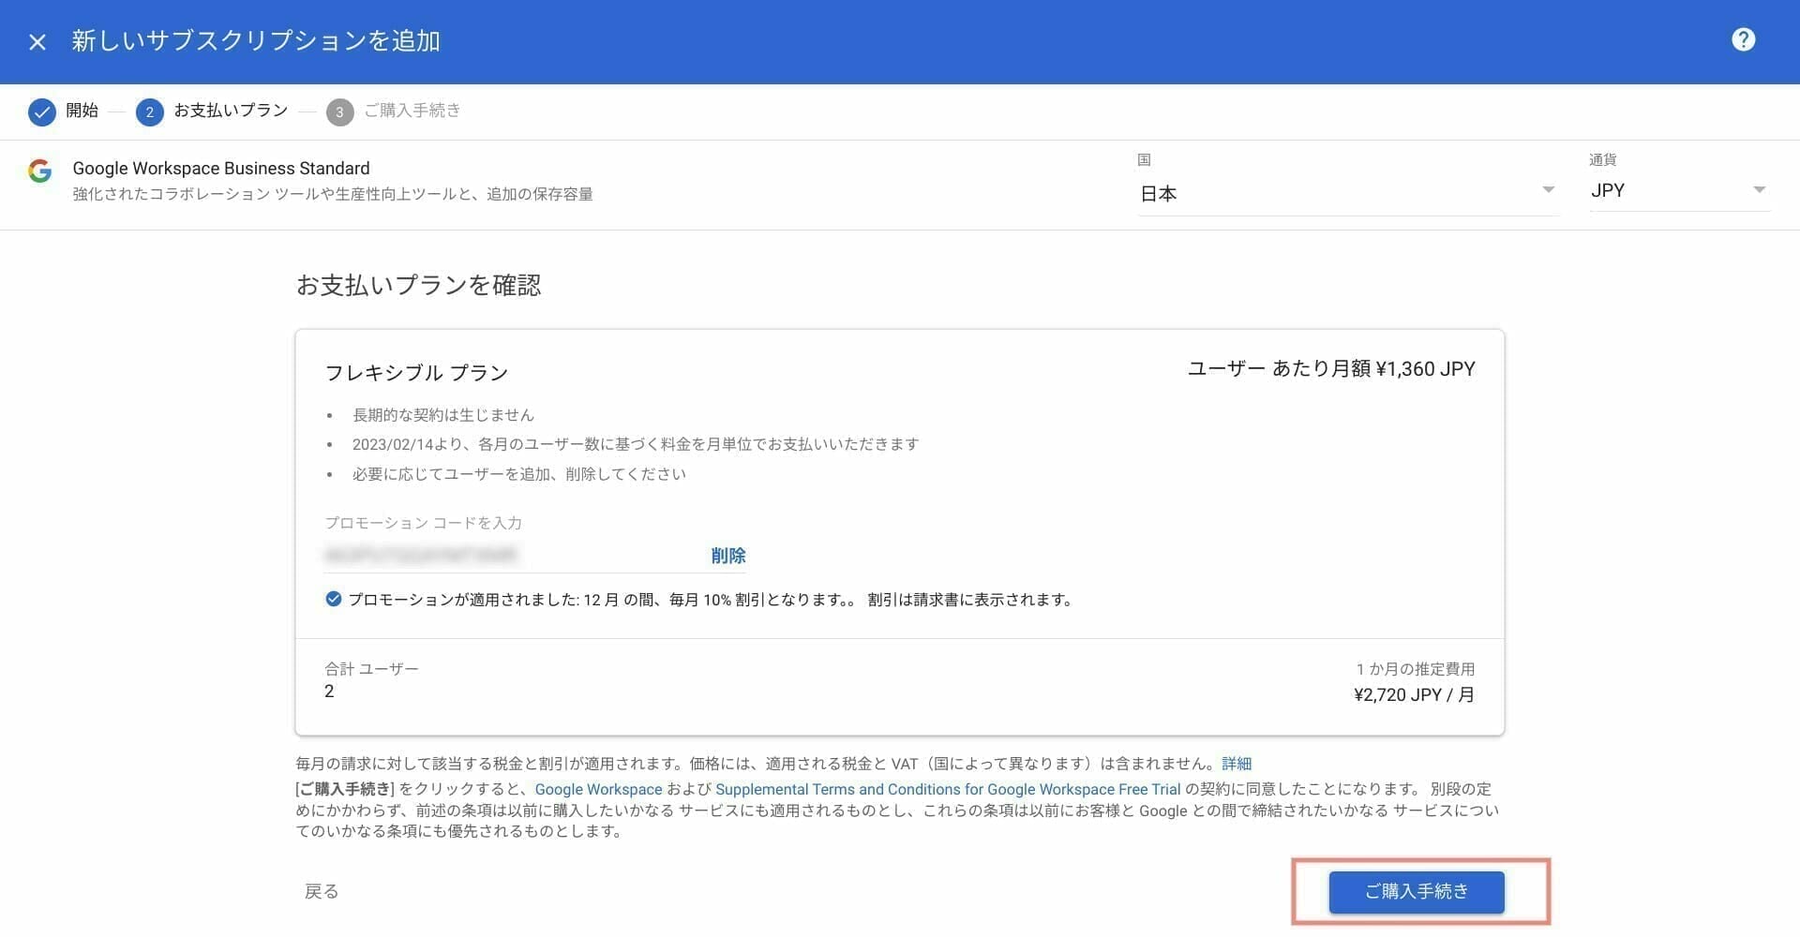The image size is (1800, 937).
Task: Click the 新しいサブスクリプションを追加 title
Action: click(x=256, y=41)
